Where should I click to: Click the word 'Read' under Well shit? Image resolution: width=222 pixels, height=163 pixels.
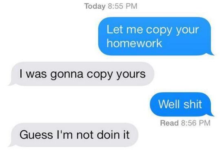[169, 123]
